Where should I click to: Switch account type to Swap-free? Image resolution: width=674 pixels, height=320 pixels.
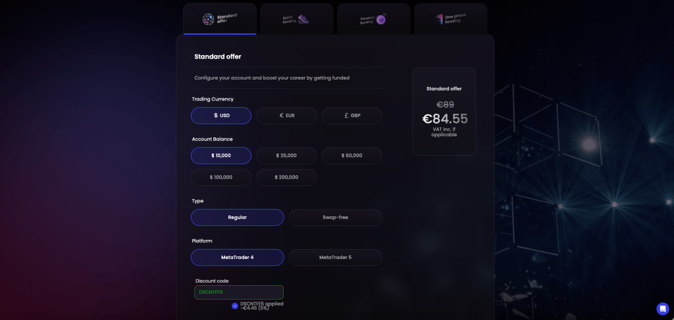pyautogui.click(x=335, y=217)
